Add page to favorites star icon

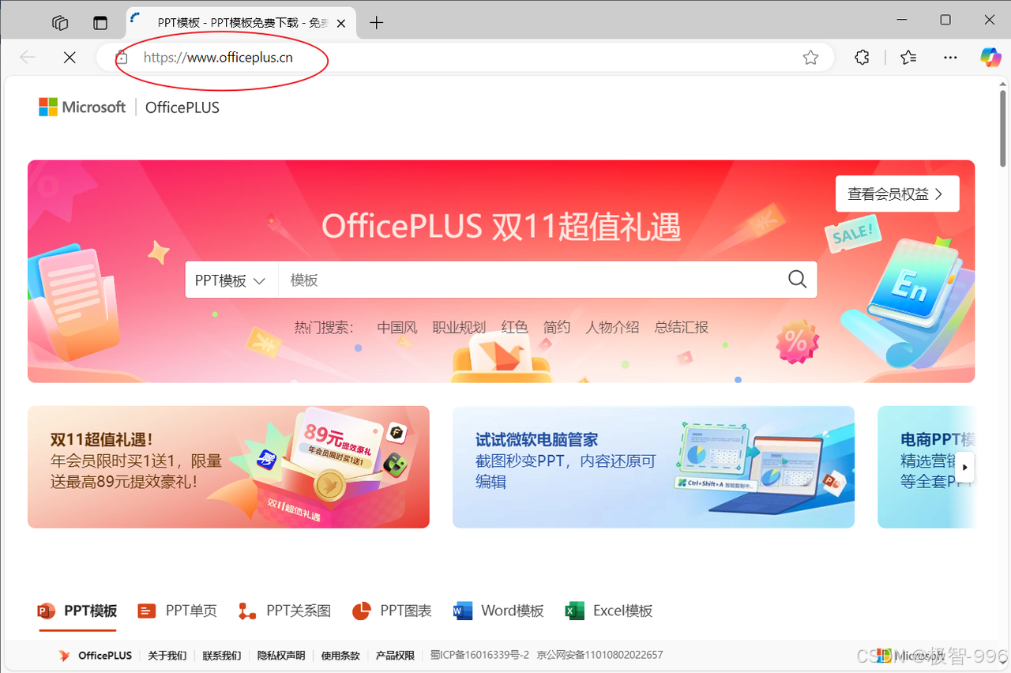click(810, 57)
